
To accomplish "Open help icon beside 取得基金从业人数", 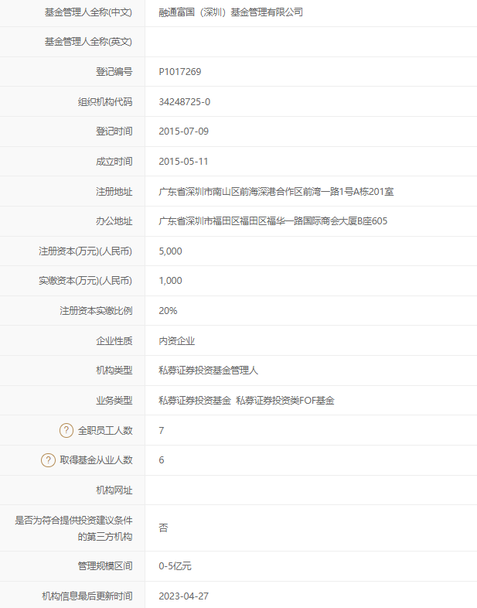I will pos(48,460).
